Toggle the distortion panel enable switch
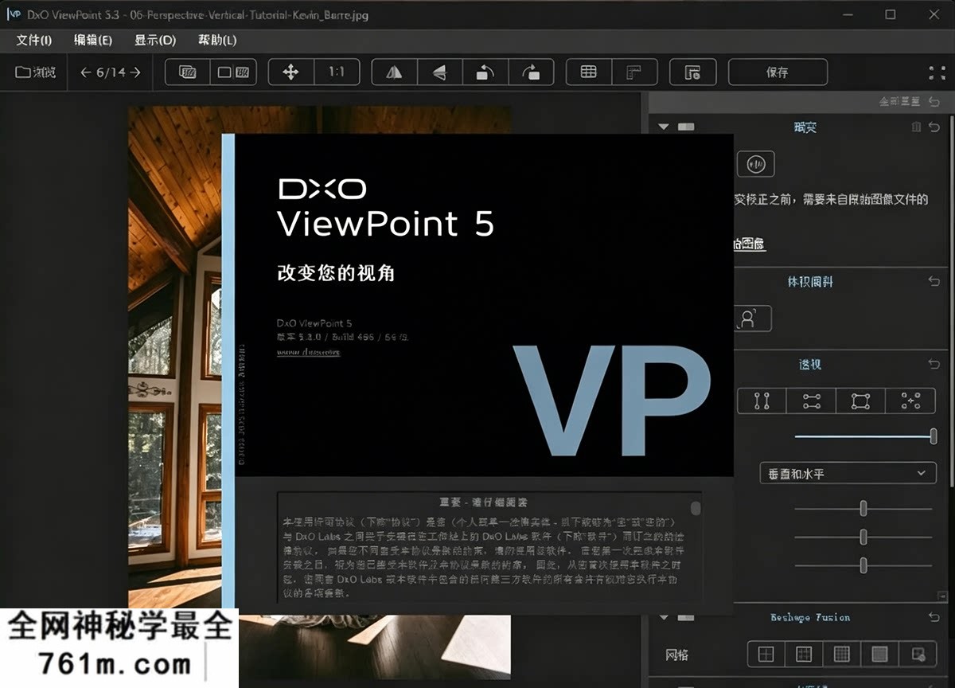This screenshot has height=688, width=955. click(x=686, y=127)
